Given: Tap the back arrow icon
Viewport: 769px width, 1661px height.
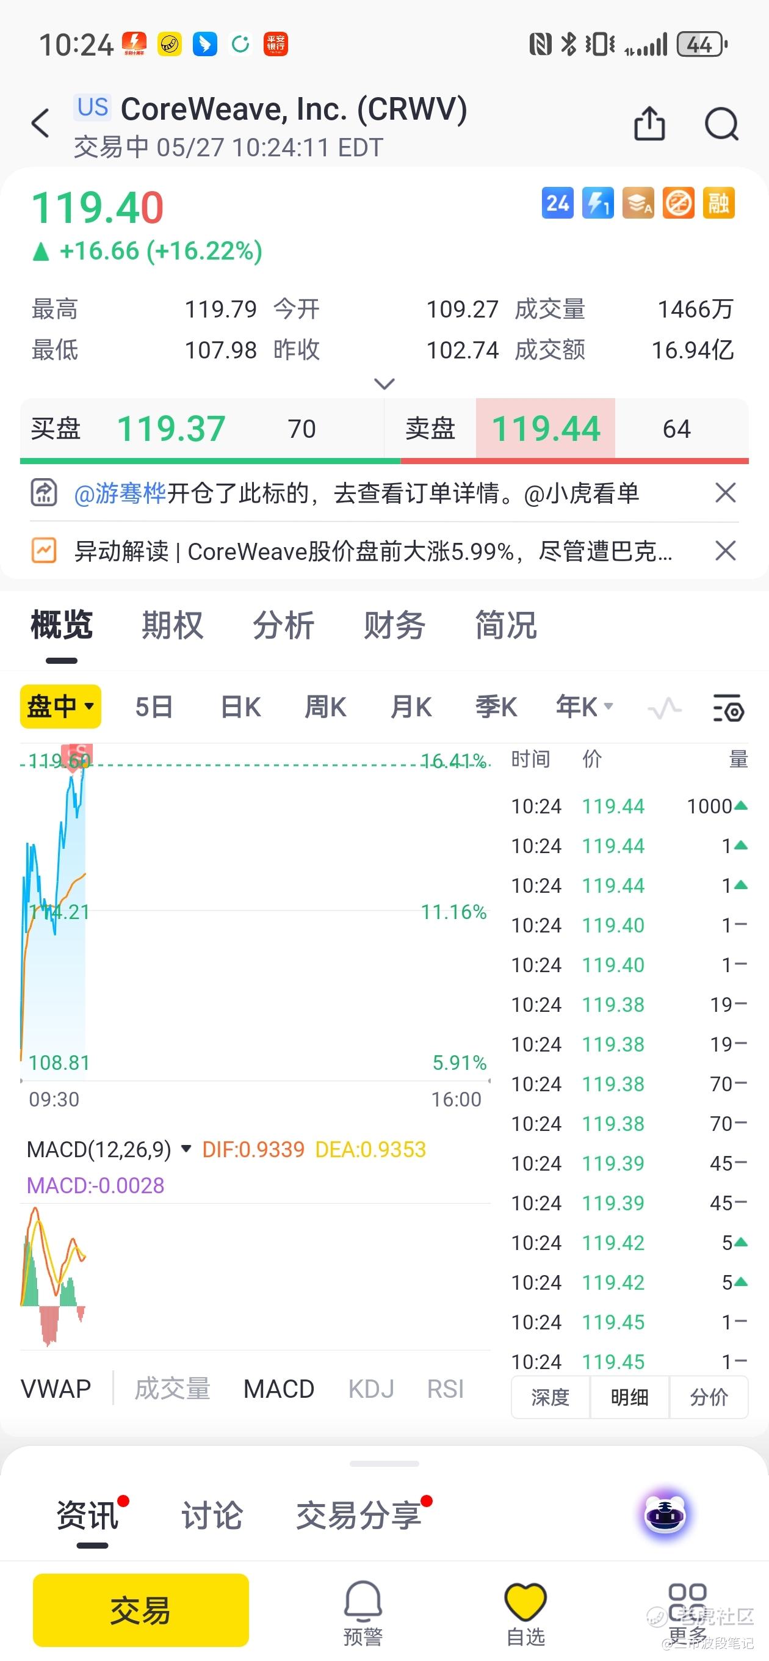Looking at the screenshot, I should click(41, 123).
